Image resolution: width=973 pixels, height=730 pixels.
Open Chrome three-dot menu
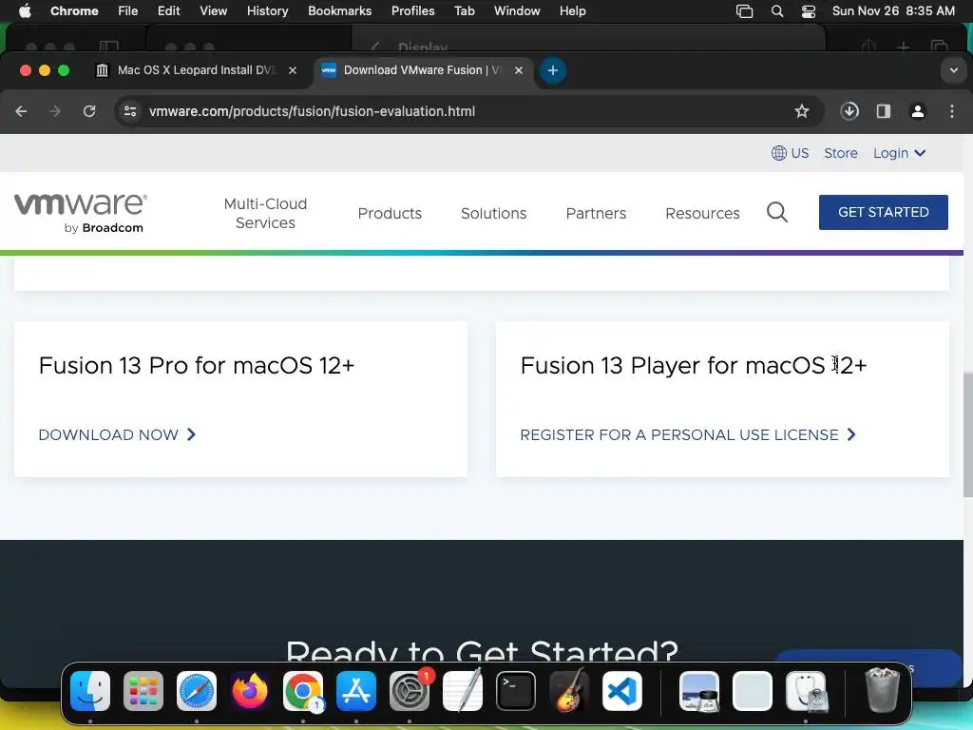pos(952,111)
